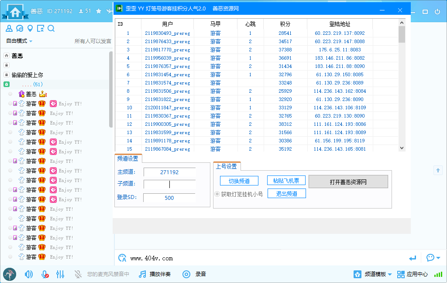
Task: Click the location pin icon in sidebar toolbar
Action: tap(31, 28)
